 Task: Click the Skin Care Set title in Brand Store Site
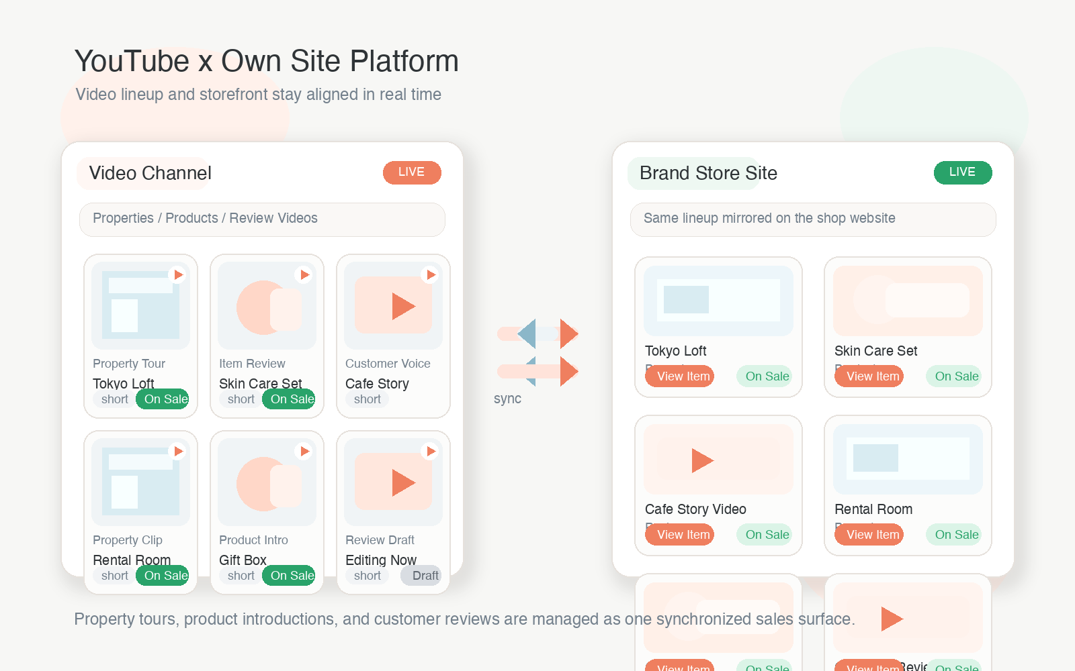875,351
